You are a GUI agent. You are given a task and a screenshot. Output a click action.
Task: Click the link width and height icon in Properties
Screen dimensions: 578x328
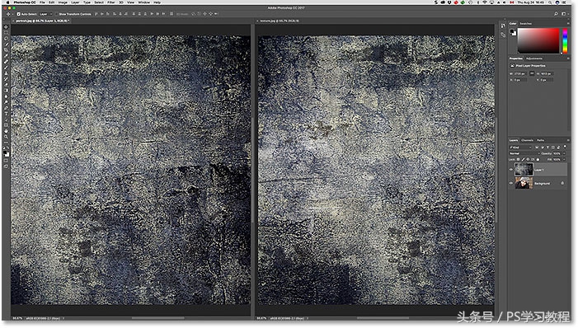point(532,73)
